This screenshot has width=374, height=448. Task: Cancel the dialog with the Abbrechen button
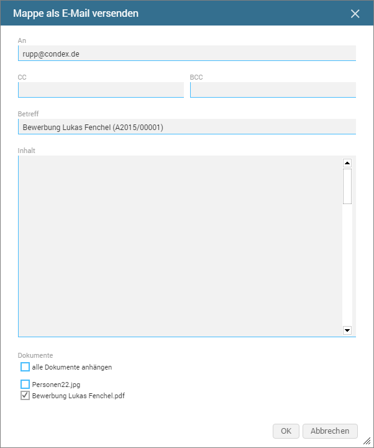(x=330, y=431)
